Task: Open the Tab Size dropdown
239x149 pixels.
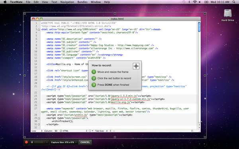Action: (103, 131)
